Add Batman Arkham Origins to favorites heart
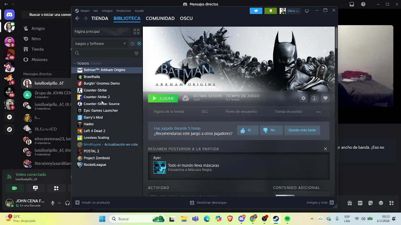The image size is (401, 225). point(325,98)
